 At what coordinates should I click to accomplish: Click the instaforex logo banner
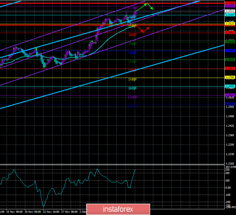(118, 209)
